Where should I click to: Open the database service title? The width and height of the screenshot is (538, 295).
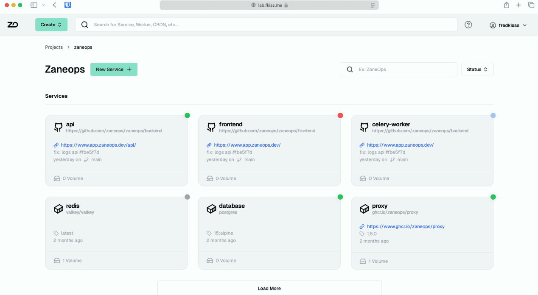(x=232, y=206)
